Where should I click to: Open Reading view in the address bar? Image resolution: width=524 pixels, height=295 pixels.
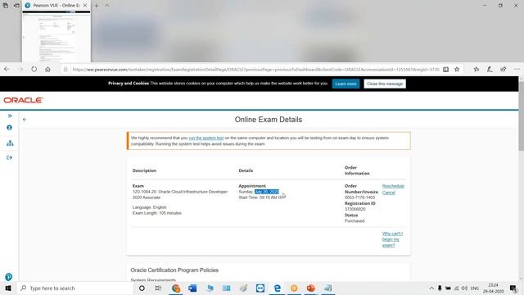(x=445, y=69)
